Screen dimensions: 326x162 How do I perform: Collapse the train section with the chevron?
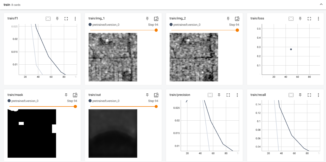pos(321,4)
